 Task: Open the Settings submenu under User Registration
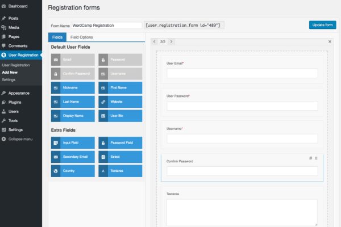coord(9,80)
